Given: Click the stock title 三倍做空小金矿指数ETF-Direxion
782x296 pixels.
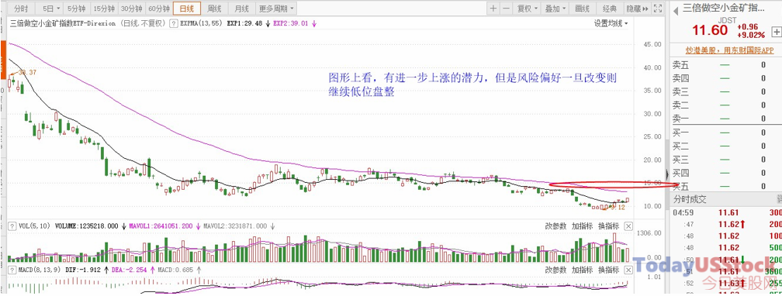Looking at the screenshot, I should point(63,23).
